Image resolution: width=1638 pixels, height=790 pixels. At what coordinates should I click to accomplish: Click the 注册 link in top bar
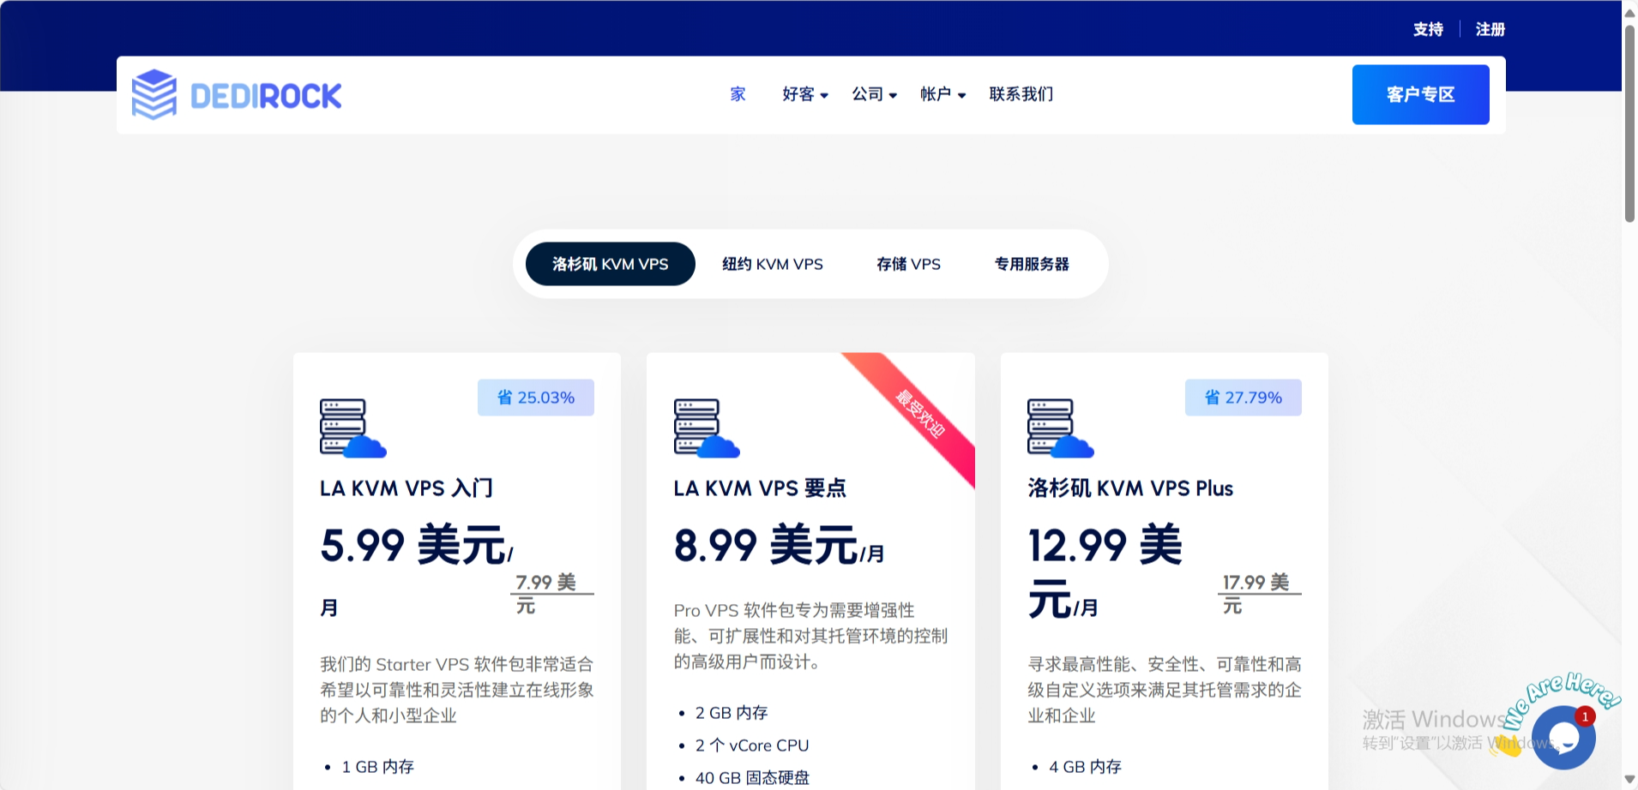(x=1490, y=29)
